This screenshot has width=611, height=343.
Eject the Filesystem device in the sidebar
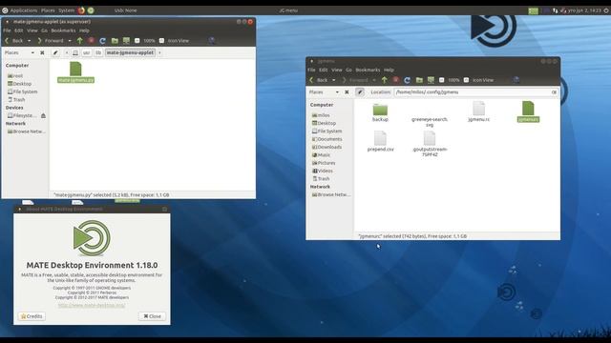(43, 115)
